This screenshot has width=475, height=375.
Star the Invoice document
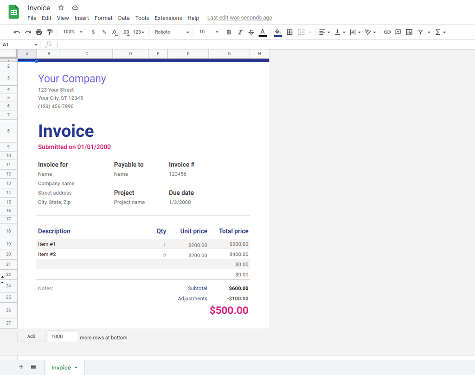61,7
